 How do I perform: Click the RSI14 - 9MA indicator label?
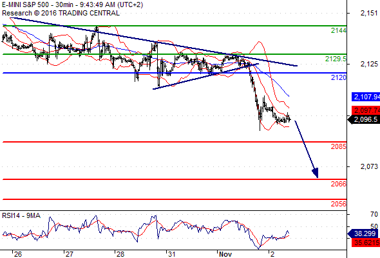point(21,215)
